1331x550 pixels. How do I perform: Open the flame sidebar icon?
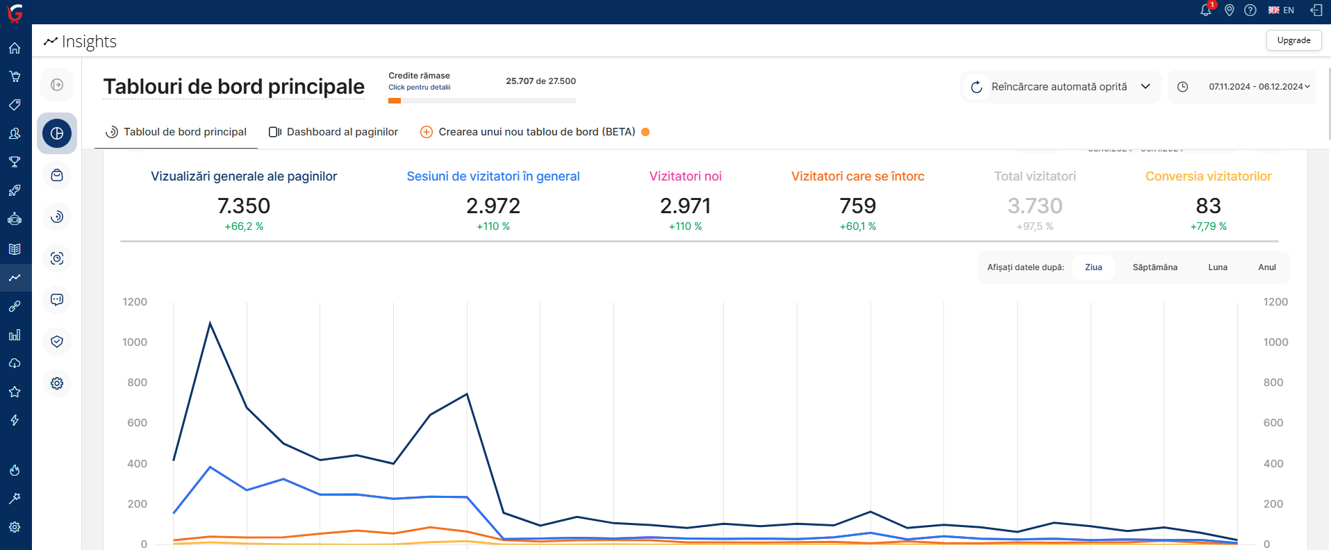click(15, 470)
